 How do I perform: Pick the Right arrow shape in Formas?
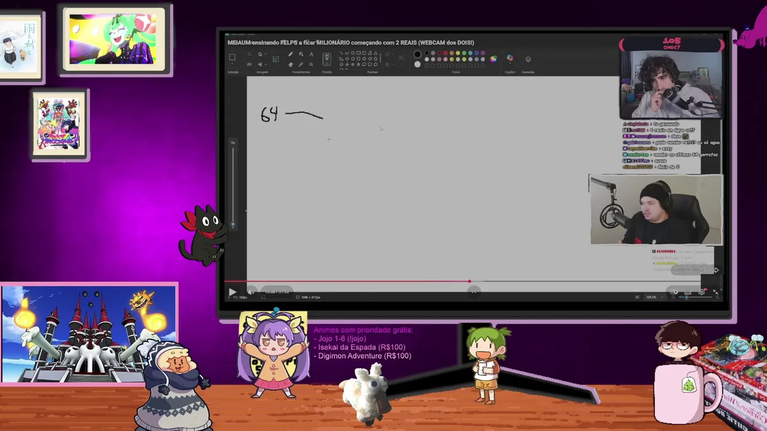364,59
